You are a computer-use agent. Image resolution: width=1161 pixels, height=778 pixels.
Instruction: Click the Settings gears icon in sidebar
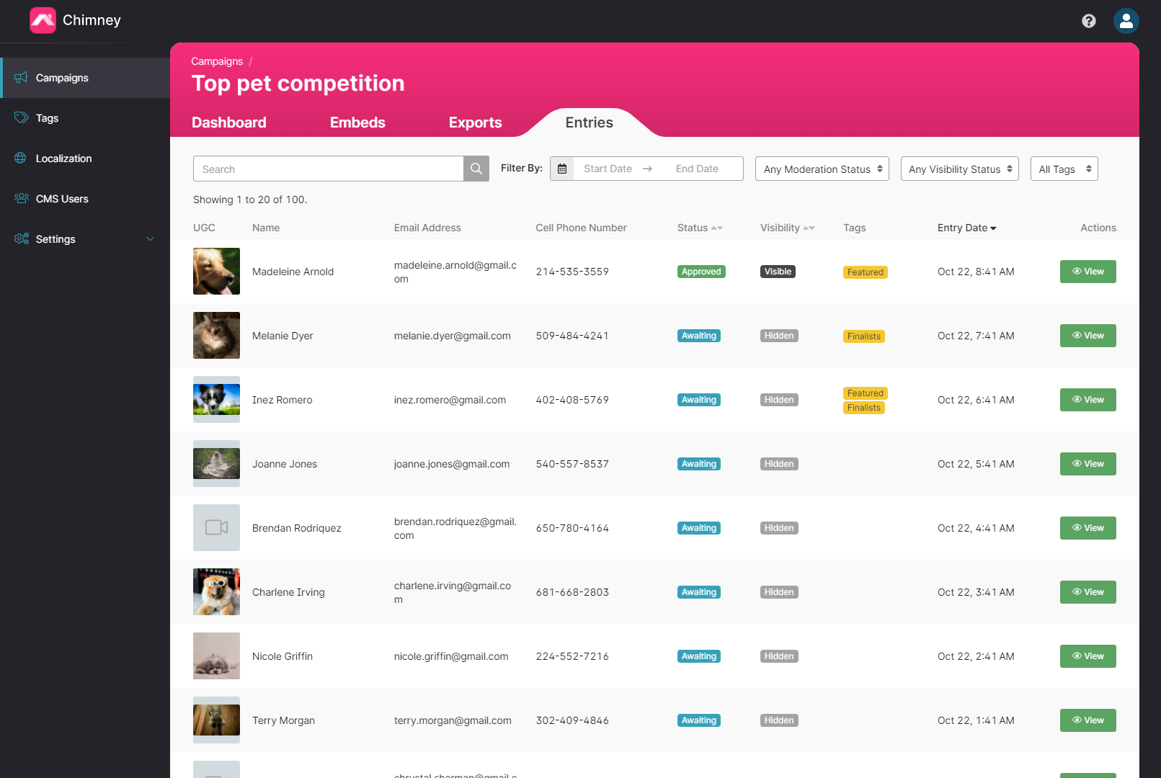[x=22, y=238]
